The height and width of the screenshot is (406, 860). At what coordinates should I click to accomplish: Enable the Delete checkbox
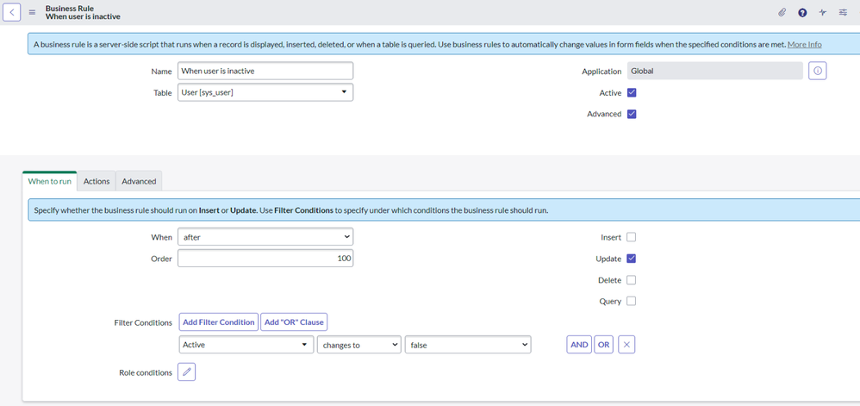tap(632, 280)
